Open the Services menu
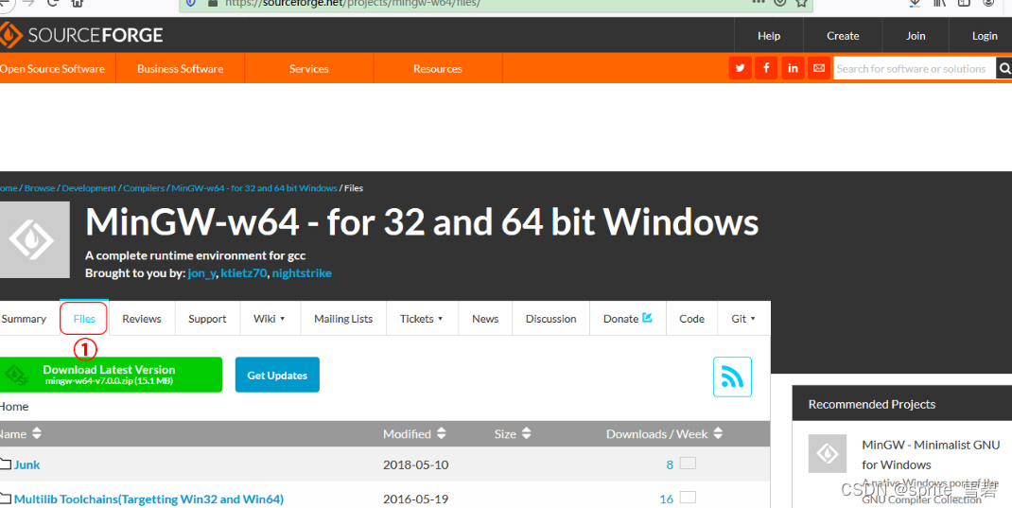Screen dimensions: 1012x508 tap(308, 68)
